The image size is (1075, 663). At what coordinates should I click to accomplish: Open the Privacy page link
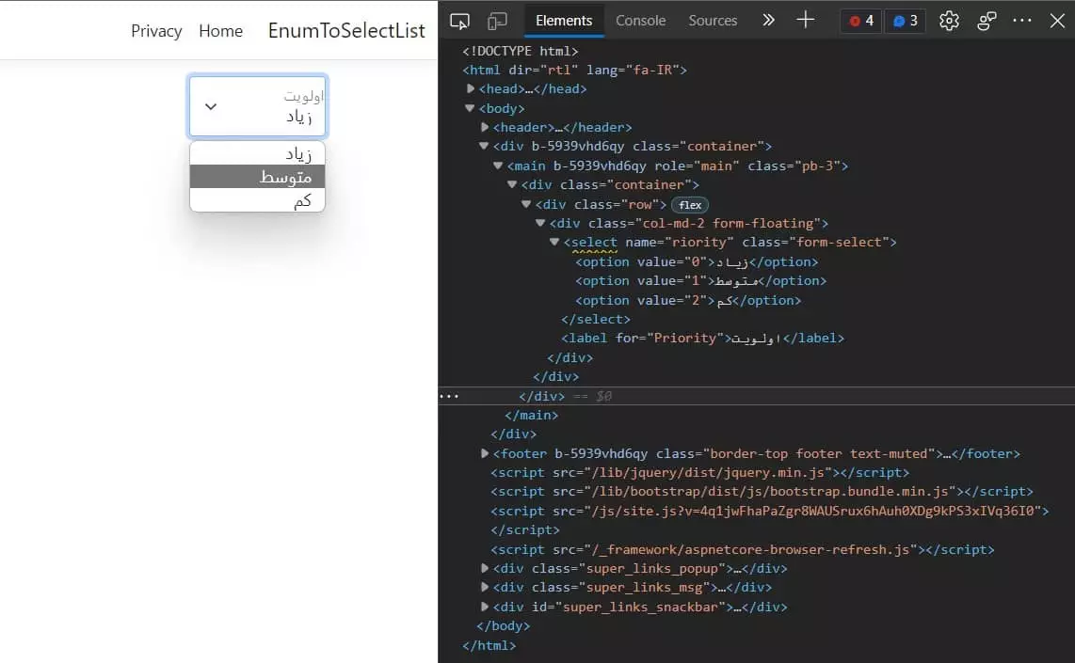point(156,31)
